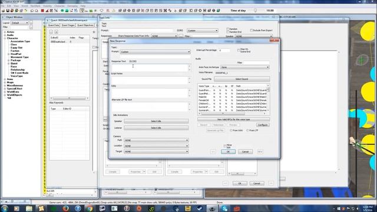
Task: Toggle Random End checkbox in Topic Info
Action: click(228, 32)
